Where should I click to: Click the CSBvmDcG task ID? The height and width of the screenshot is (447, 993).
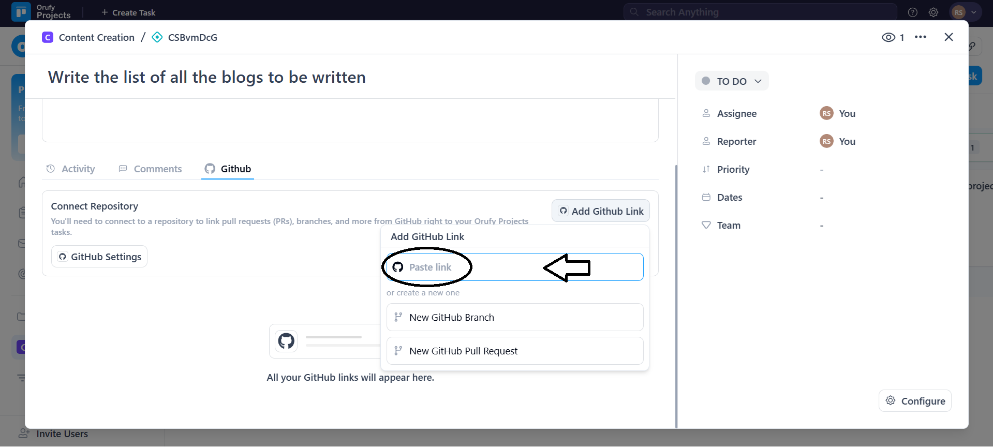pos(192,37)
